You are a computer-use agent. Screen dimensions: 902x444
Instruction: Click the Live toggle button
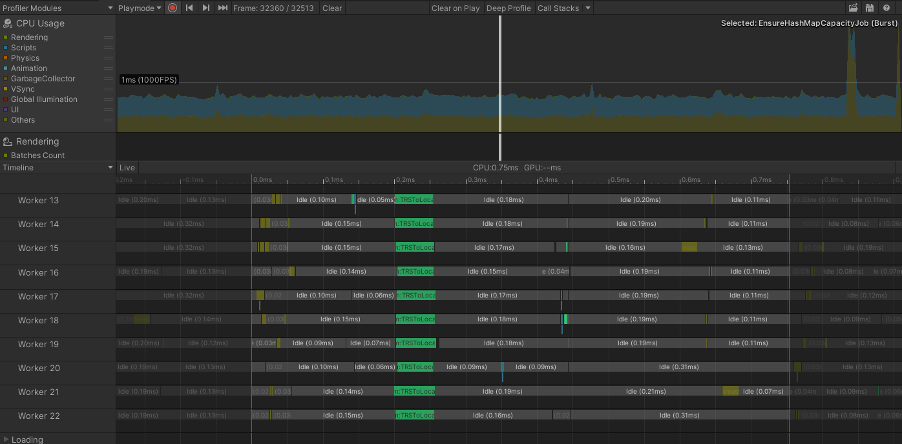coord(127,167)
